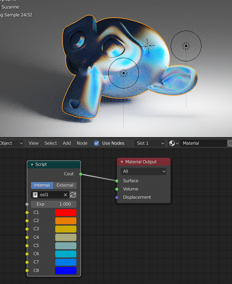
Task: Click the Script node title
Action: 41,165
